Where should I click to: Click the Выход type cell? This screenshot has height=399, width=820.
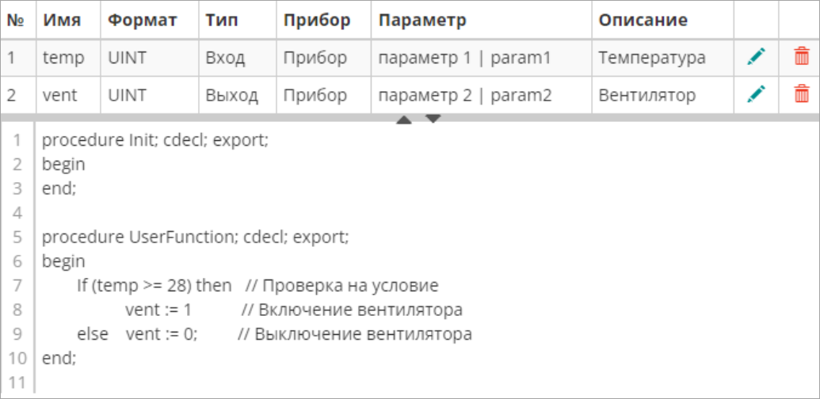[x=231, y=96]
